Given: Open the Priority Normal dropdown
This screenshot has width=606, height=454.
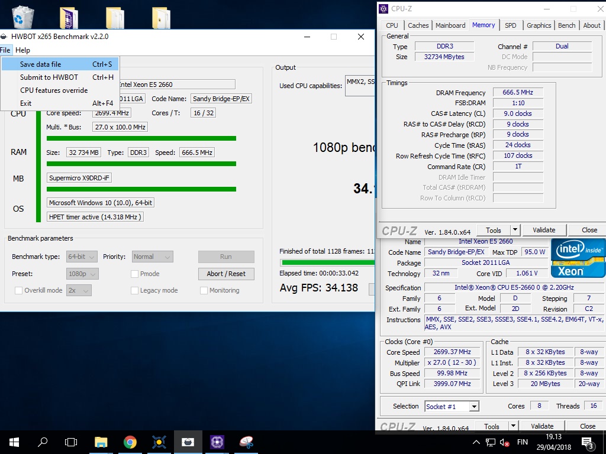Looking at the screenshot, I should tap(152, 257).
